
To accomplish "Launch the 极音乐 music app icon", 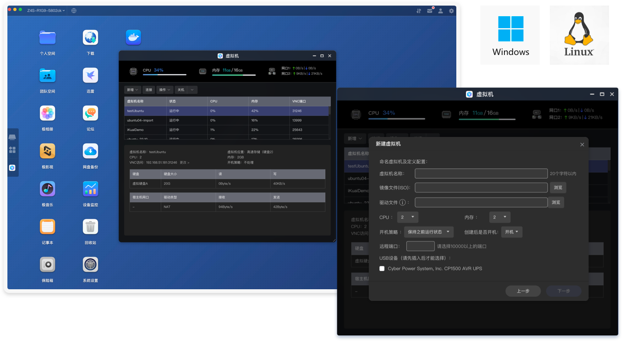I will coord(47,189).
